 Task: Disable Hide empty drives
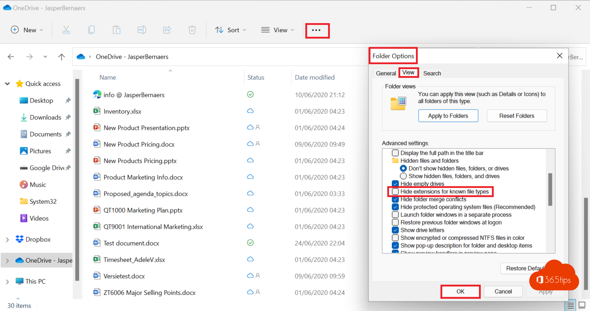(395, 183)
